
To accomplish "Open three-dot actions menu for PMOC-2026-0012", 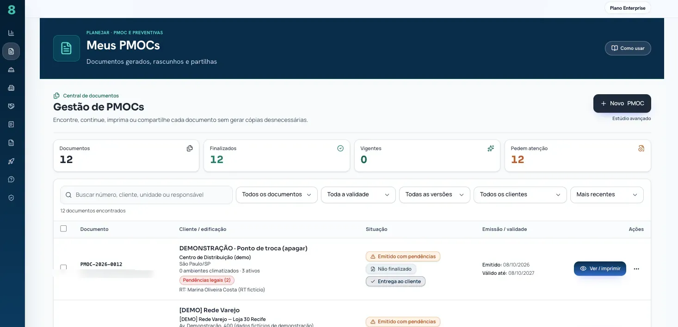I will click(636, 269).
